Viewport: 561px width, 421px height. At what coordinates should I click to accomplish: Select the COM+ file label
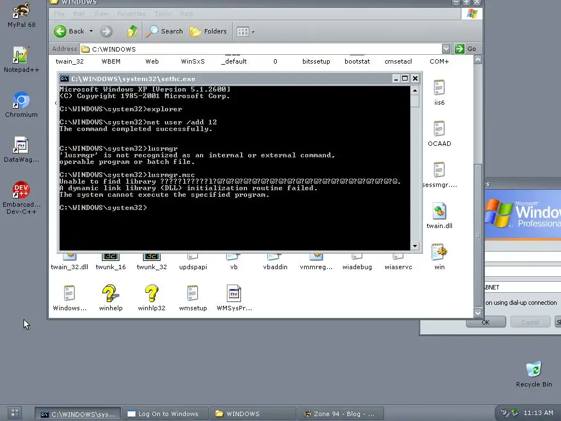pyautogui.click(x=439, y=61)
